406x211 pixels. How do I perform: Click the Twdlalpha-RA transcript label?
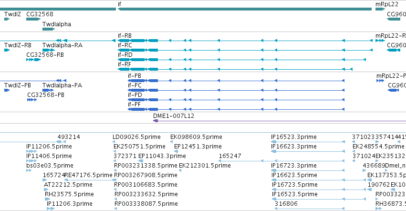(62, 45)
